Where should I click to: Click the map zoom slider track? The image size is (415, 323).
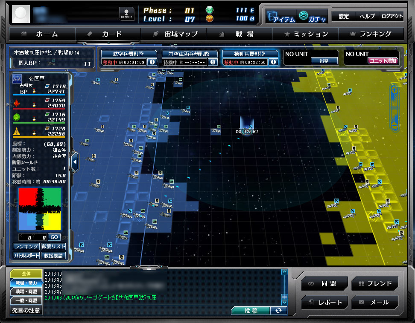[395, 108]
